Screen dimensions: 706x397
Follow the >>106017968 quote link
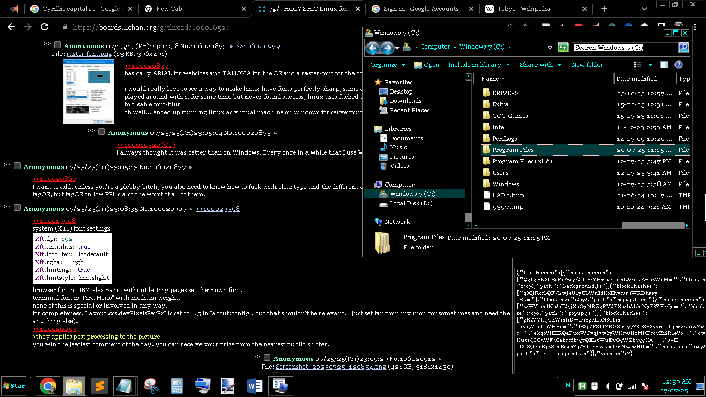point(54,221)
